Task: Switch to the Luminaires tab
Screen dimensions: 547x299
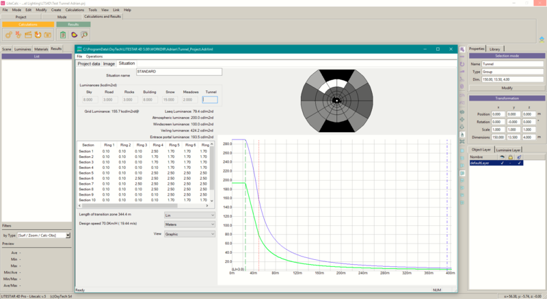Action: point(23,49)
